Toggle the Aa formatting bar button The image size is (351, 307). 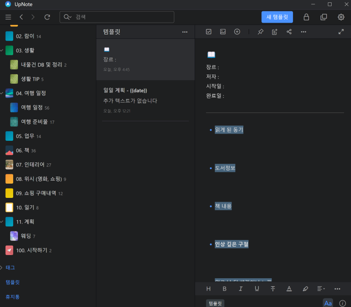(x=328, y=303)
